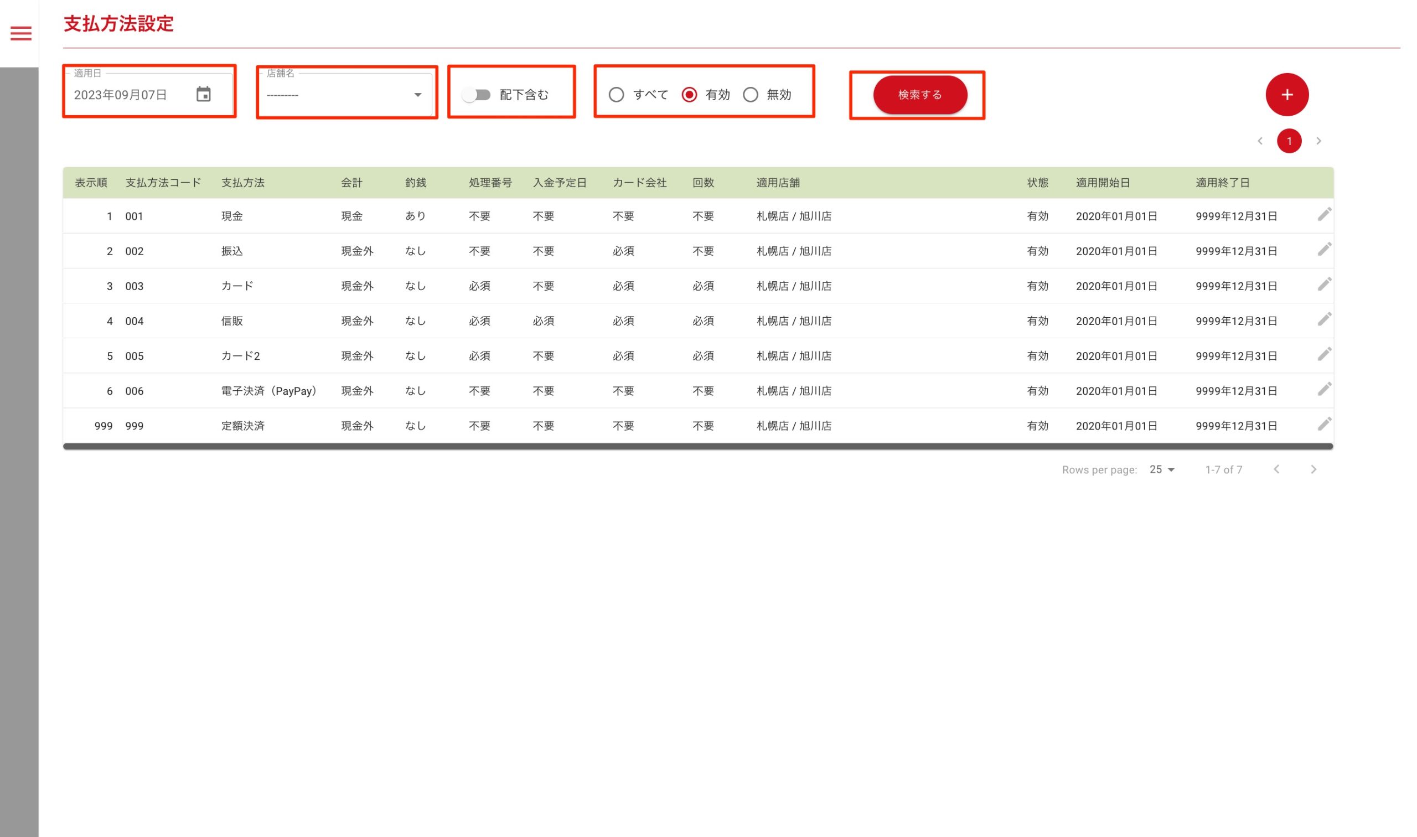1417x837 pixels.
Task: Click the horizontal scrollbar under the table
Action: pyautogui.click(x=697, y=447)
